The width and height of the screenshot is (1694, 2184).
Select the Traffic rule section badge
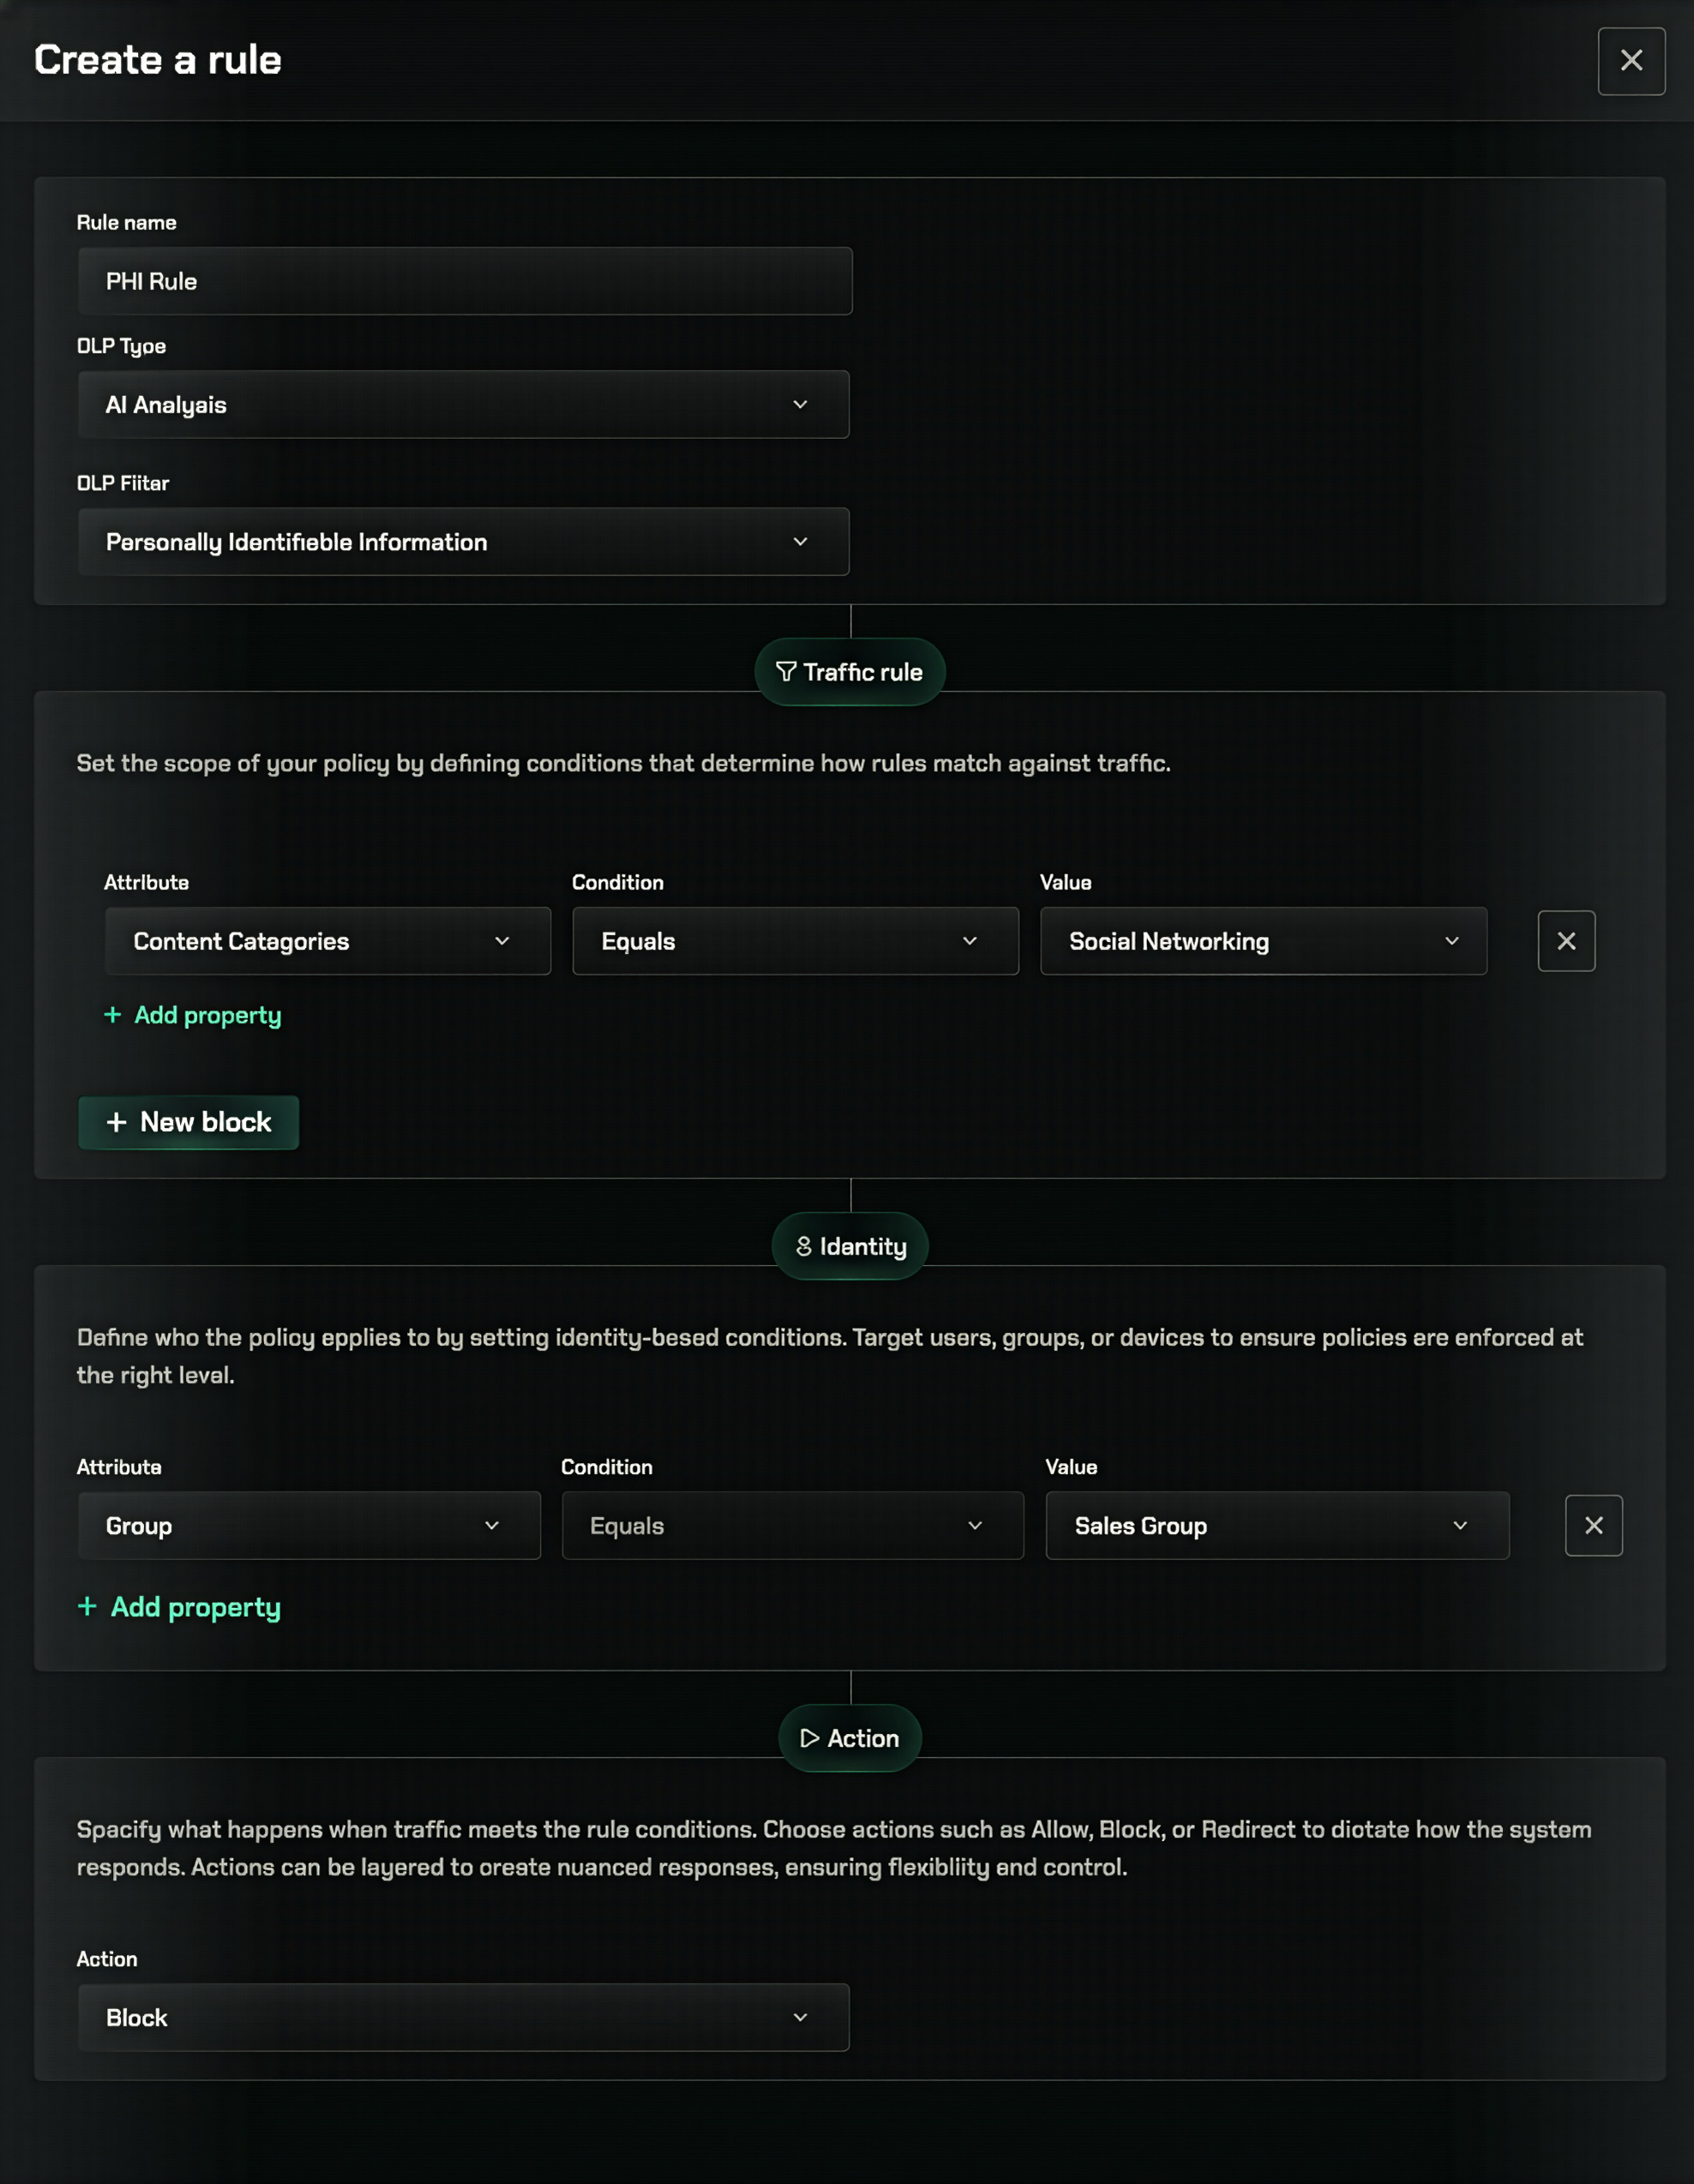(849, 671)
